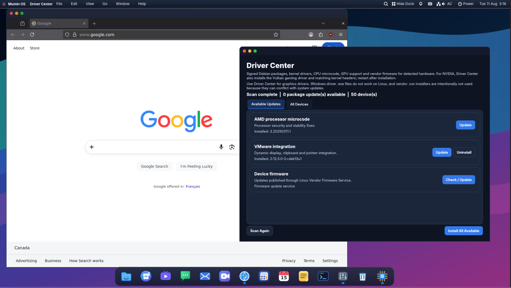Open notifications bell in the top bar
The height and width of the screenshot is (288, 511).
click(421, 4)
